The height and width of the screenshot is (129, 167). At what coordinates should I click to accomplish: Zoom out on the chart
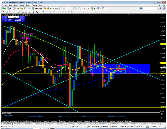click(79, 8)
